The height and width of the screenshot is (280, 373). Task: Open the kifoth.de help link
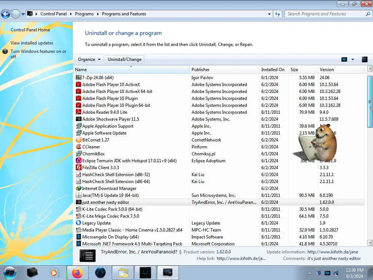coord(241,258)
